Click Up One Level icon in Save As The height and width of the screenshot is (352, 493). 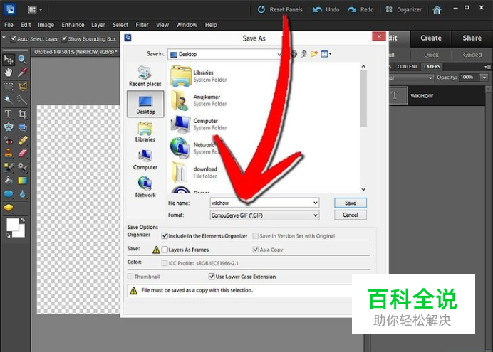click(303, 54)
